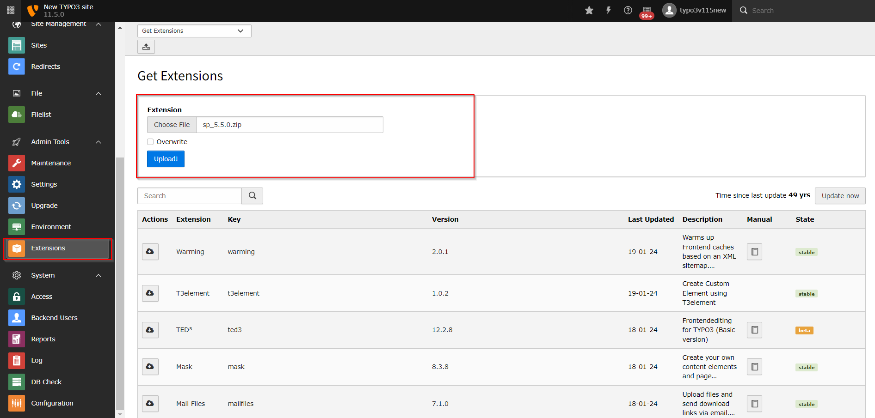875x418 pixels.
Task: Import the Warming extension via download icon
Action: [150, 252]
